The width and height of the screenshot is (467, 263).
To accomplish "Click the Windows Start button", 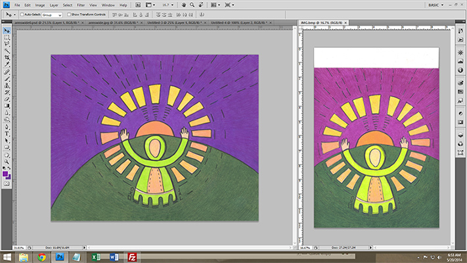I will pos(7,256).
